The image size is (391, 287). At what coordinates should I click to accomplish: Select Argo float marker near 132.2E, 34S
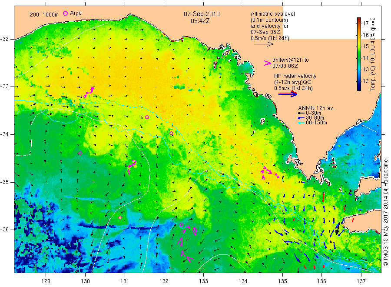click(x=172, y=133)
